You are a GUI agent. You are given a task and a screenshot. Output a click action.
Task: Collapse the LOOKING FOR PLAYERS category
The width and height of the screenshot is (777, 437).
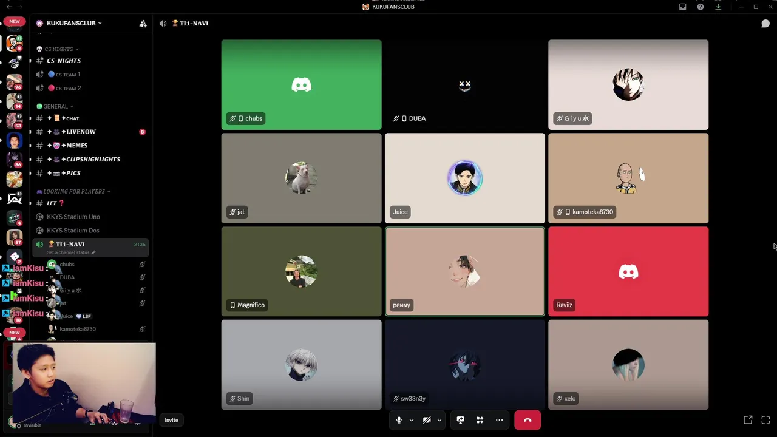coord(73,191)
